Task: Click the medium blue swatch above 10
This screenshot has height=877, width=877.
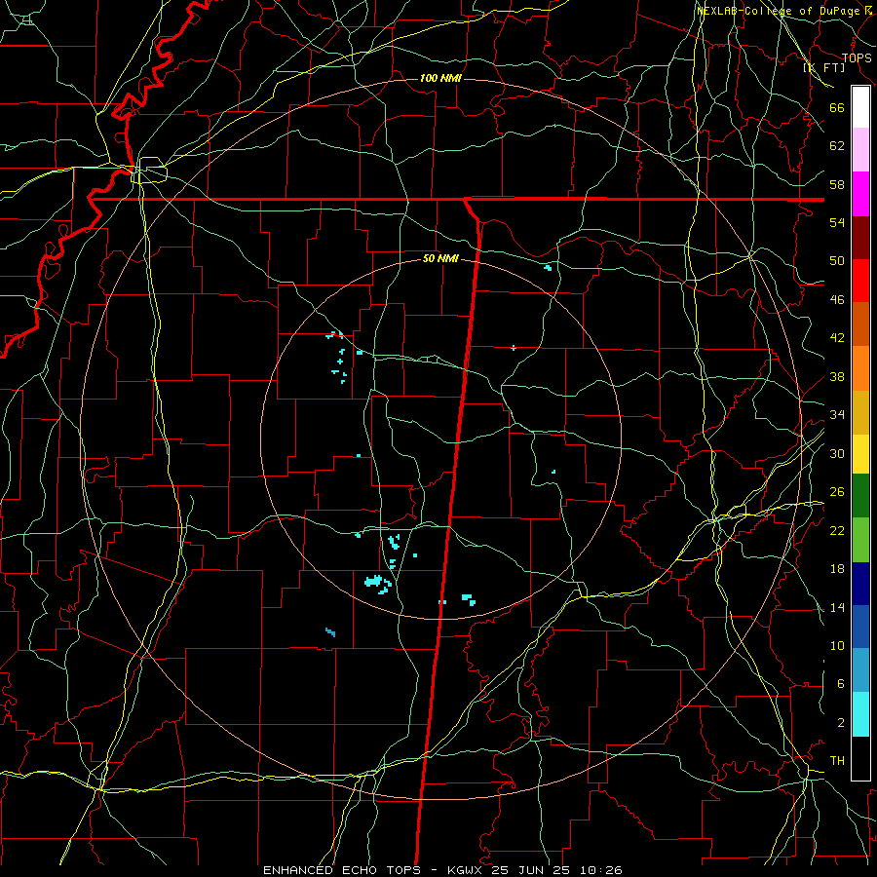Action: [x=860, y=627]
